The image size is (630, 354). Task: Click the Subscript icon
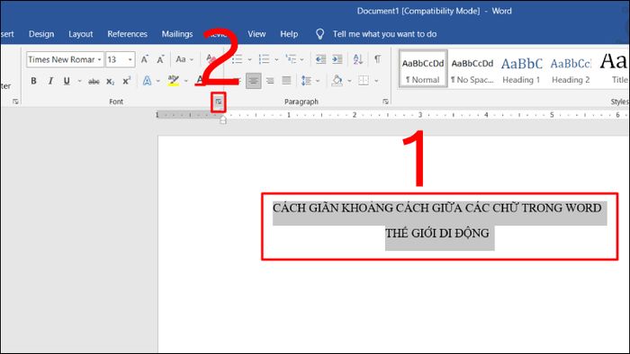pos(110,82)
